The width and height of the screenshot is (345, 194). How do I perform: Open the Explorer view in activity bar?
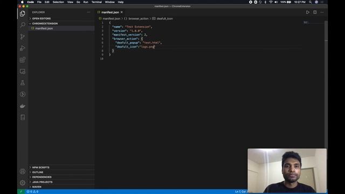click(23, 13)
